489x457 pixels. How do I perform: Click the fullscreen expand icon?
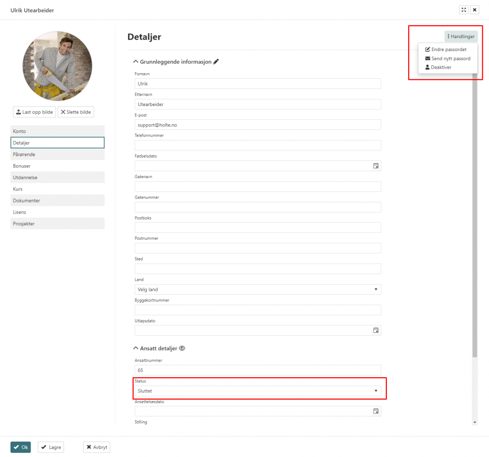click(464, 10)
